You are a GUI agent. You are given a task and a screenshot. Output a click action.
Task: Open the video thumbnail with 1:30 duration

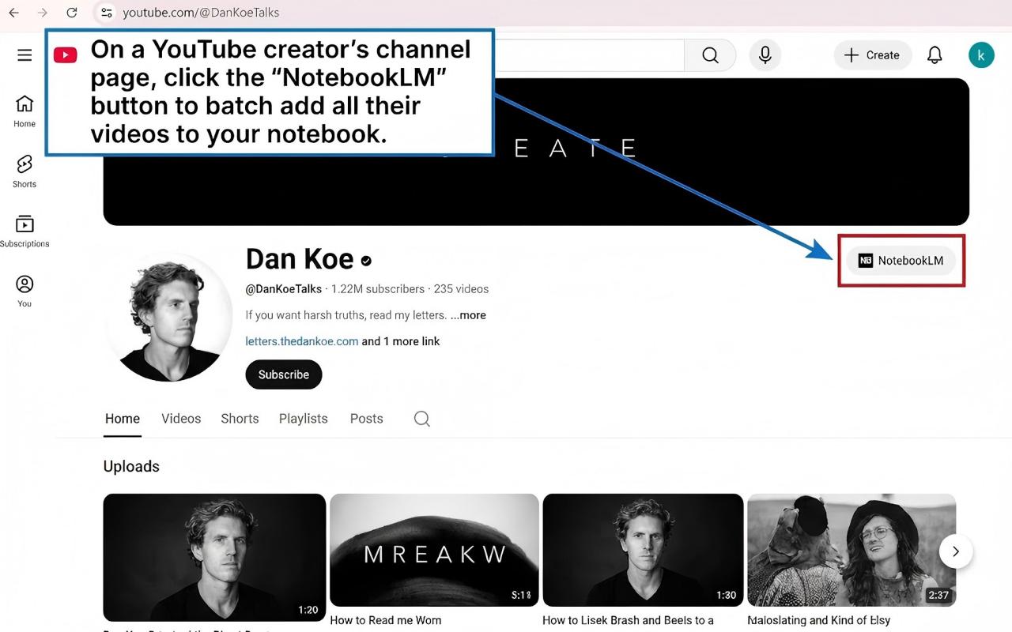(x=643, y=550)
